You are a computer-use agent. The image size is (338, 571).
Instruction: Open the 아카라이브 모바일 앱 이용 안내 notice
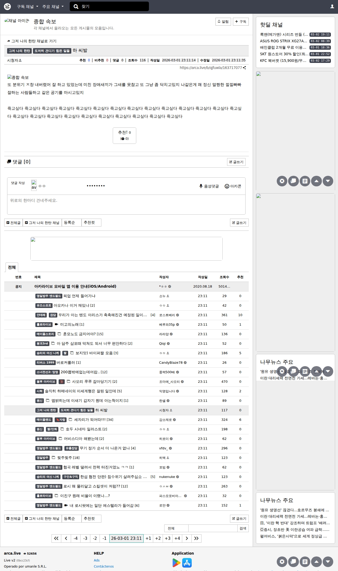(75, 286)
